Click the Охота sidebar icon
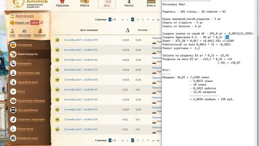The image size is (259, 146). (13, 91)
